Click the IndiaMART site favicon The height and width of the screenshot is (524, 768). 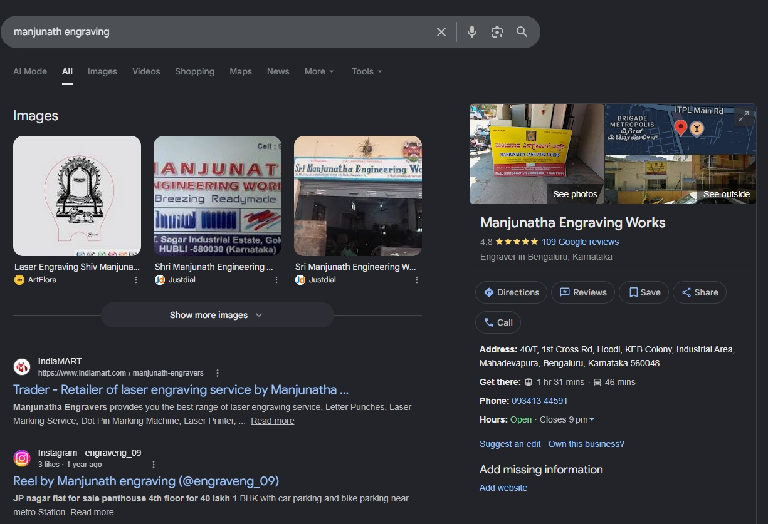pyautogui.click(x=22, y=367)
